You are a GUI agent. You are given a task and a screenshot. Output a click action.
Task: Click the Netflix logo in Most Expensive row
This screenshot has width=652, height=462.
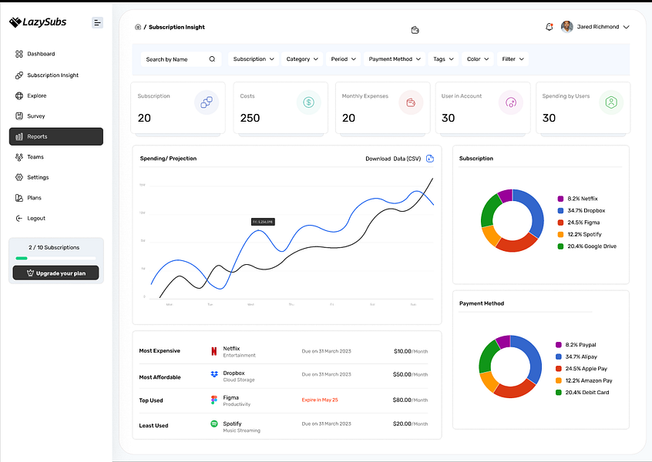click(x=213, y=351)
